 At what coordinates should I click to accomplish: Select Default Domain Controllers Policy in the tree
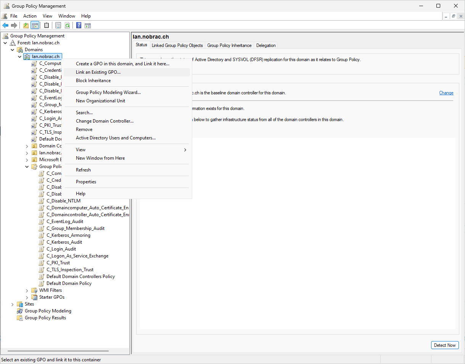tap(80, 277)
